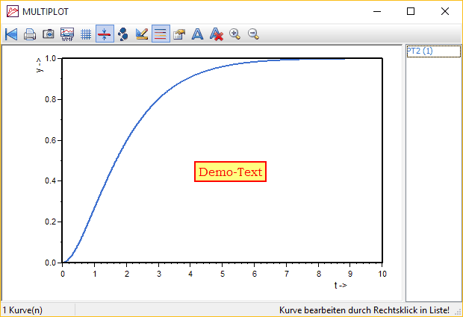Print the plot with printer icon
Screen dimensions: 463x317
coord(30,34)
